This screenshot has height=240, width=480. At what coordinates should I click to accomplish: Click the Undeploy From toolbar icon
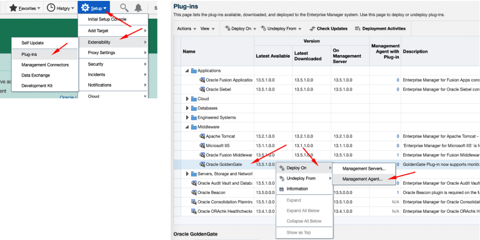[x=263, y=29]
